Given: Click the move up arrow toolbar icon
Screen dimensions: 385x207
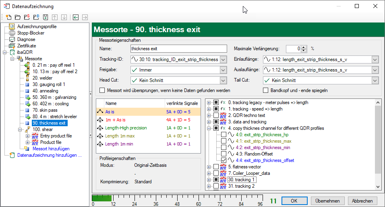Looking at the screenshot, I should click(x=55, y=17).
